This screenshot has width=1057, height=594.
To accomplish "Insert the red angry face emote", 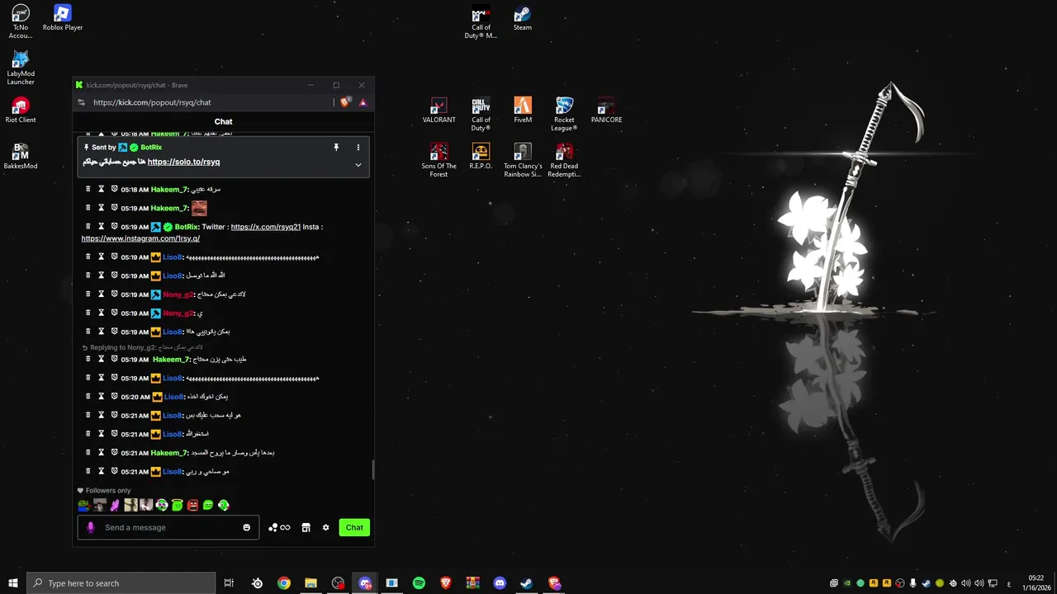I will [x=192, y=505].
